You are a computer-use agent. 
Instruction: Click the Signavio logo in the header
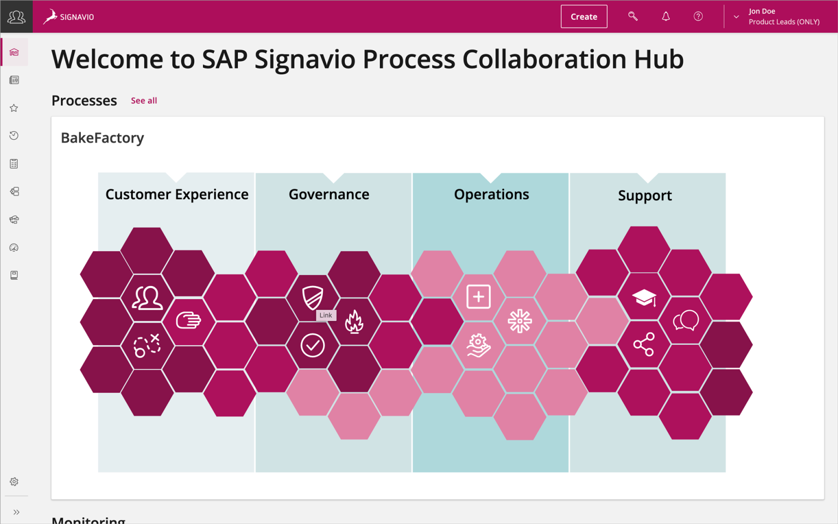68,16
